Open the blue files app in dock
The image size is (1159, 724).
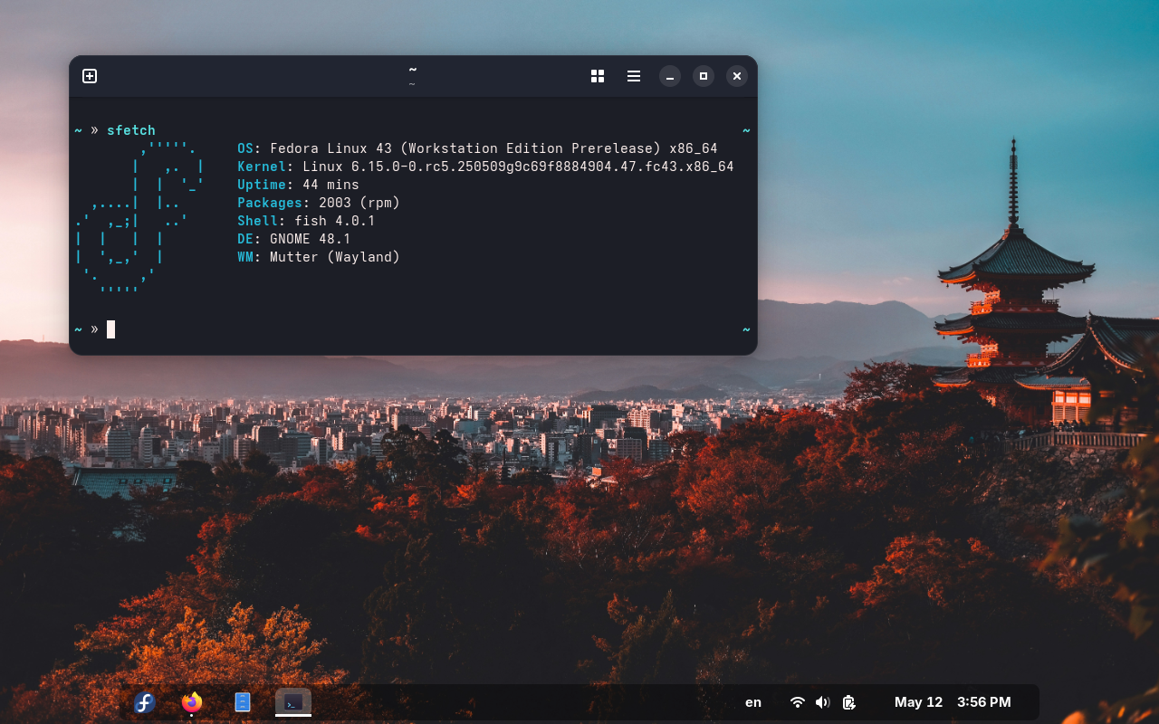pyautogui.click(x=243, y=702)
